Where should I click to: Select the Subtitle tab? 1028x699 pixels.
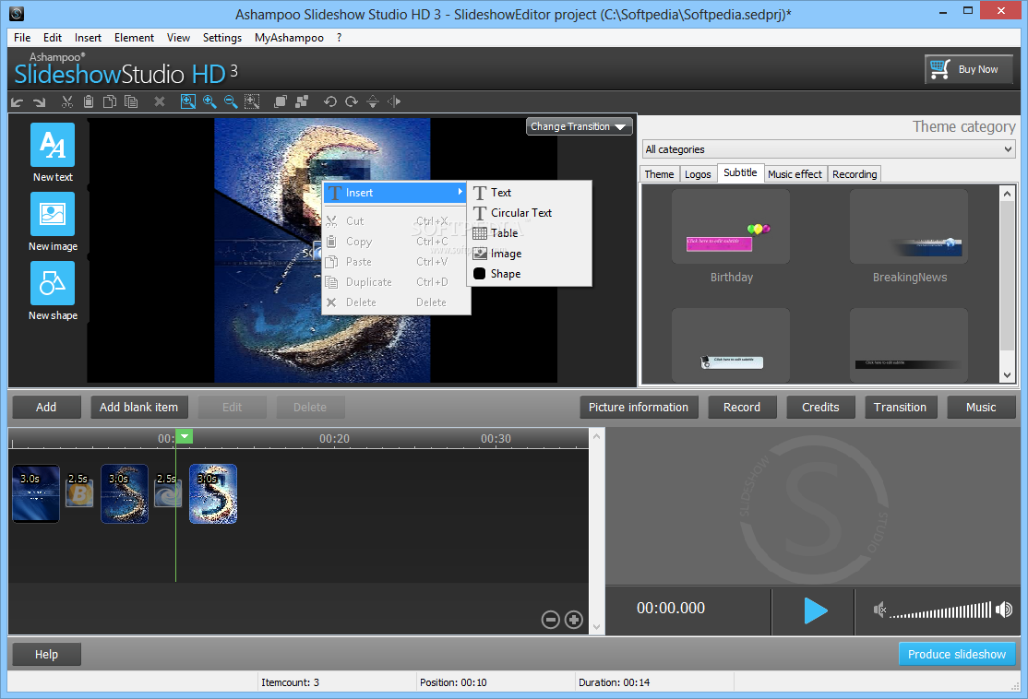(x=740, y=172)
